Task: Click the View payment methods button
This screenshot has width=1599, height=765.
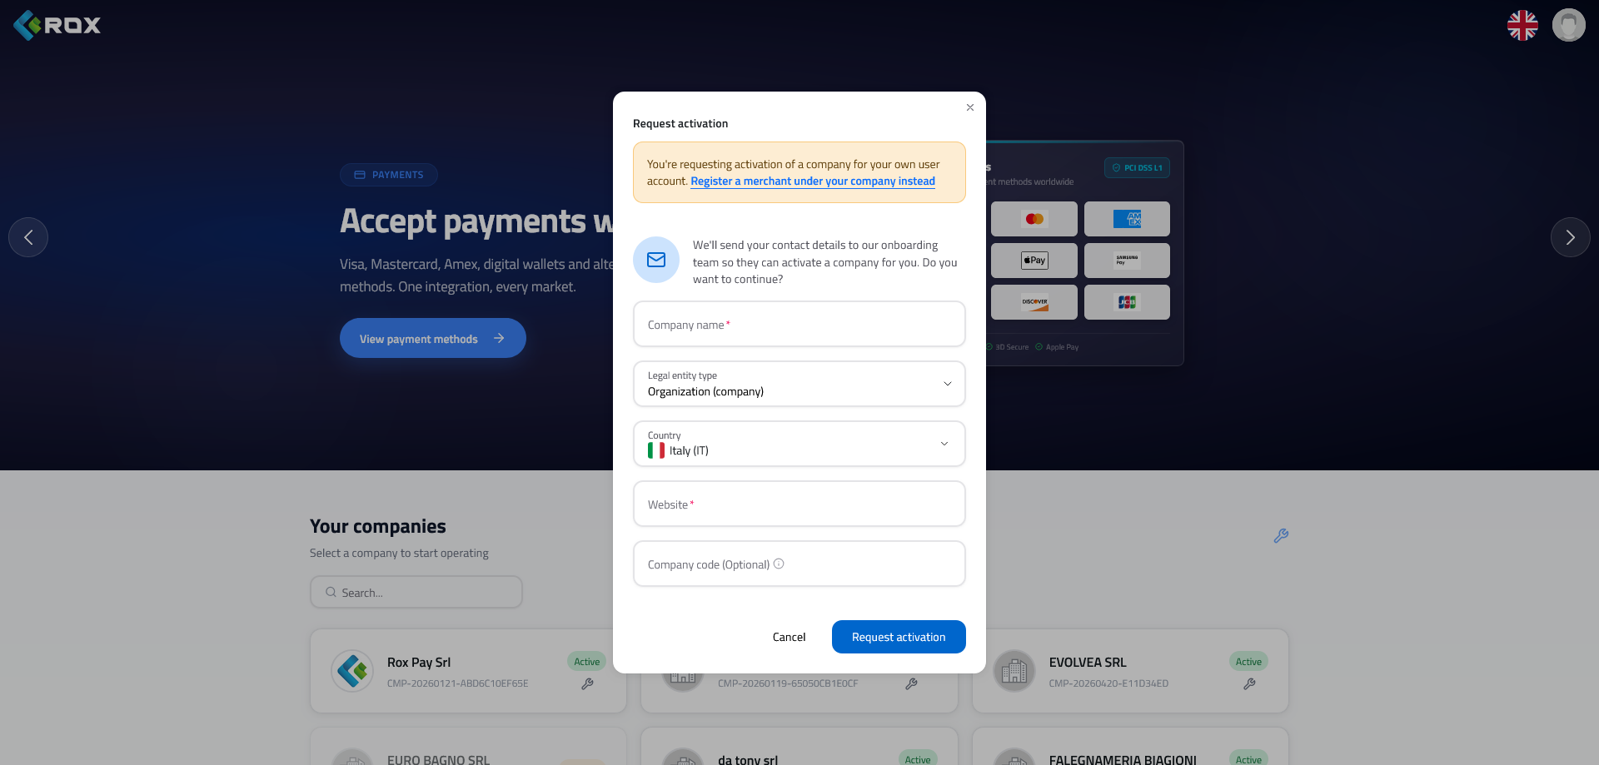Action: tap(433, 338)
